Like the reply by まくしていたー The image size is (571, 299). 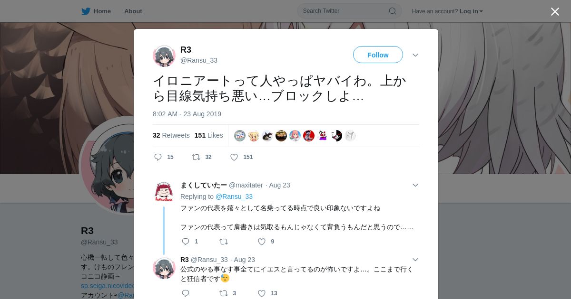tap(262, 242)
